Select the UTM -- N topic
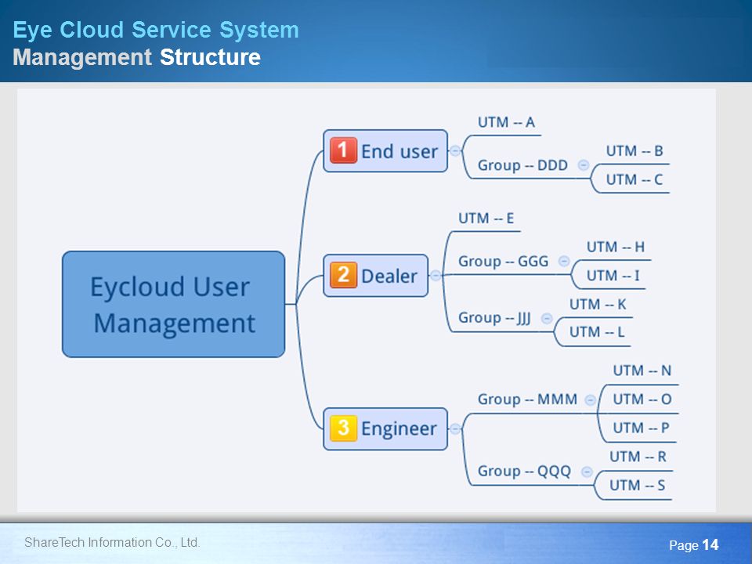 click(642, 371)
